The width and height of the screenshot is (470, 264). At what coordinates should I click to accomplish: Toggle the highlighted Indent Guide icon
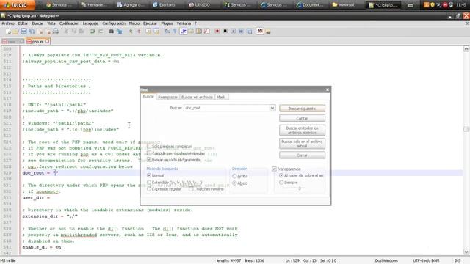183,31
